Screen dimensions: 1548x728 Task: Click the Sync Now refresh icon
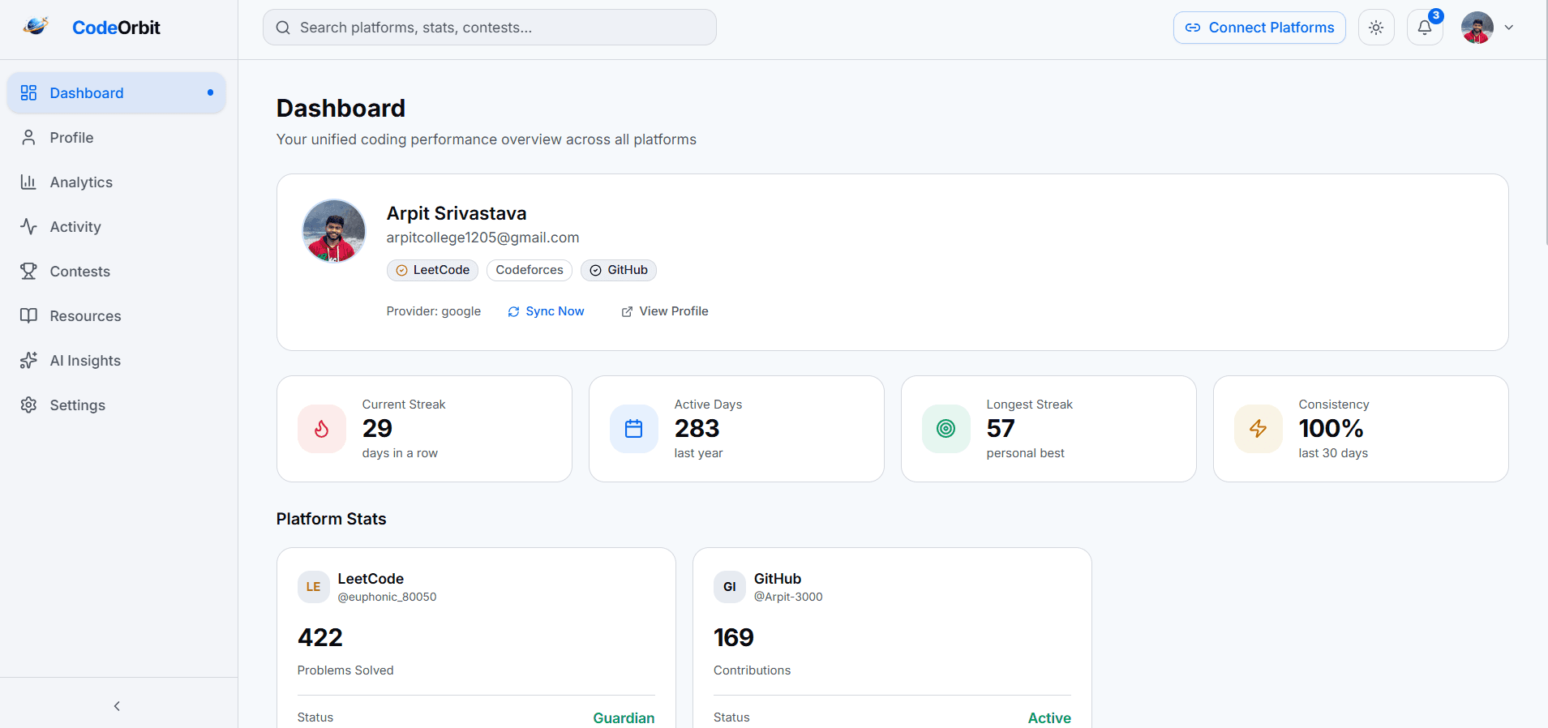coord(513,312)
